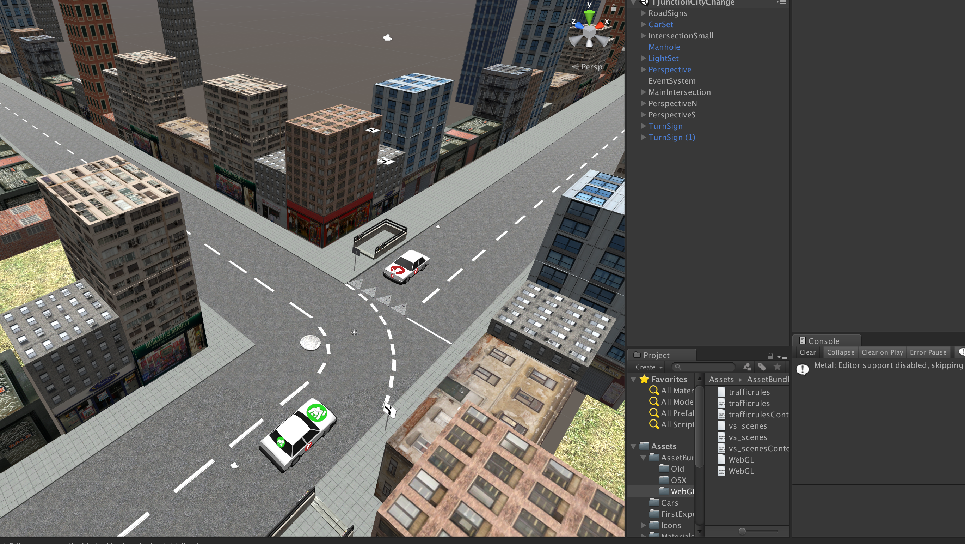Click the Project panel lock icon
The image size is (965, 544).
click(770, 356)
